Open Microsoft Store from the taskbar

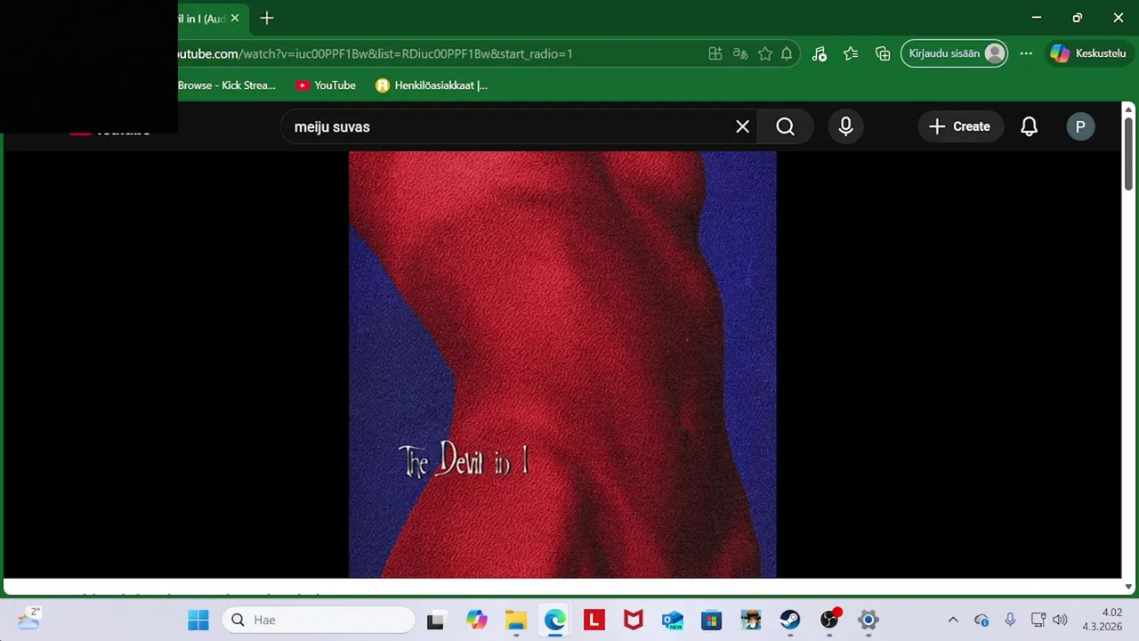click(x=712, y=620)
